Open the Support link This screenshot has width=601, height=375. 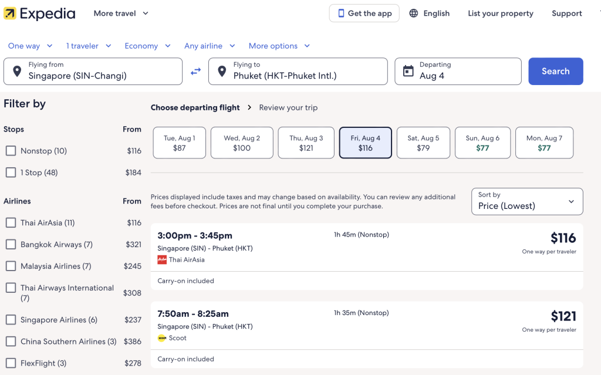pyautogui.click(x=567, y=13)
